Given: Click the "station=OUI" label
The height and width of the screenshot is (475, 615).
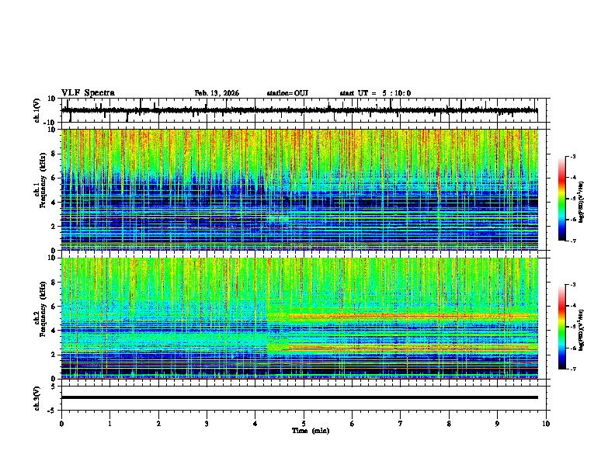Looking at the screenshot, I should pyautogui.click(x=287, y=93).
